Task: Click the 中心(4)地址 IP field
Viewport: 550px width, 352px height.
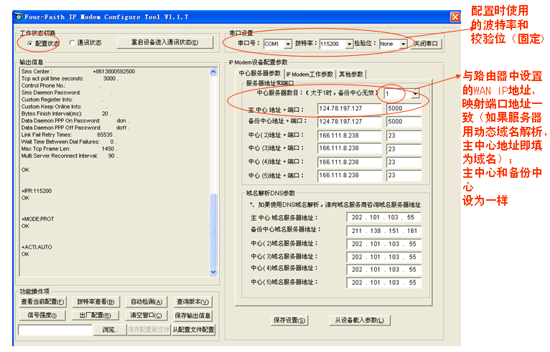Action: click(350, 162)
